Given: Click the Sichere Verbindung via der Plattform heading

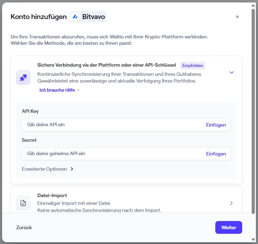Looking at the screenshot, I should (107, 65).
